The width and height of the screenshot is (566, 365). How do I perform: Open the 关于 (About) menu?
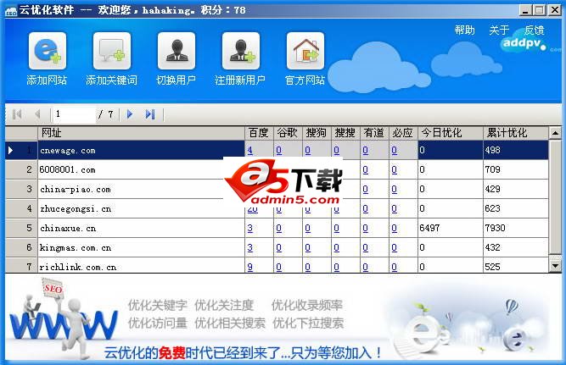[499, 30]
